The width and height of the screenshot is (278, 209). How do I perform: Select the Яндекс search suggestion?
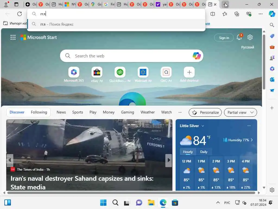[116, 24]
